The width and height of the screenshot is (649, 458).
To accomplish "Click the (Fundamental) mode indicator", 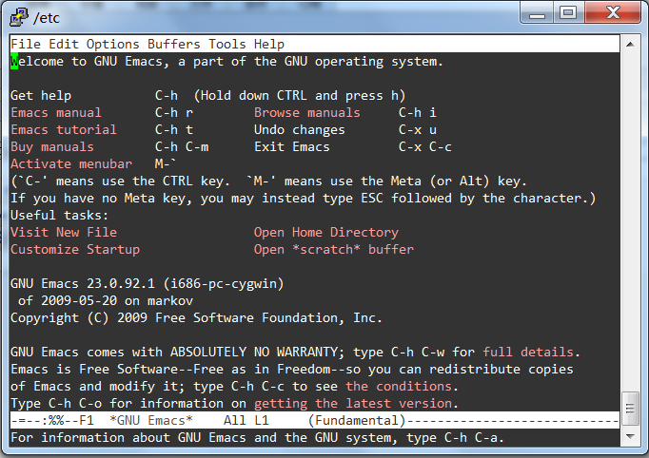I will point(357,420).
